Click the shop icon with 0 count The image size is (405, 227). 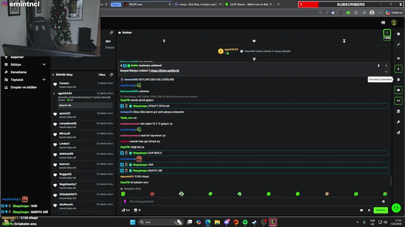137,210
